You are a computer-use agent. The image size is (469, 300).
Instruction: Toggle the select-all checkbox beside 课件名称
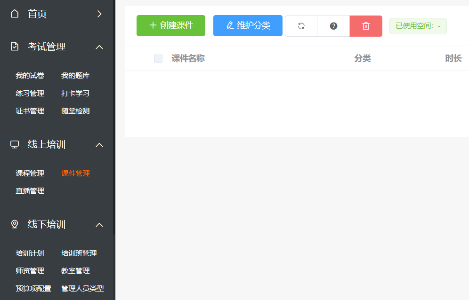tap(158, 58)
